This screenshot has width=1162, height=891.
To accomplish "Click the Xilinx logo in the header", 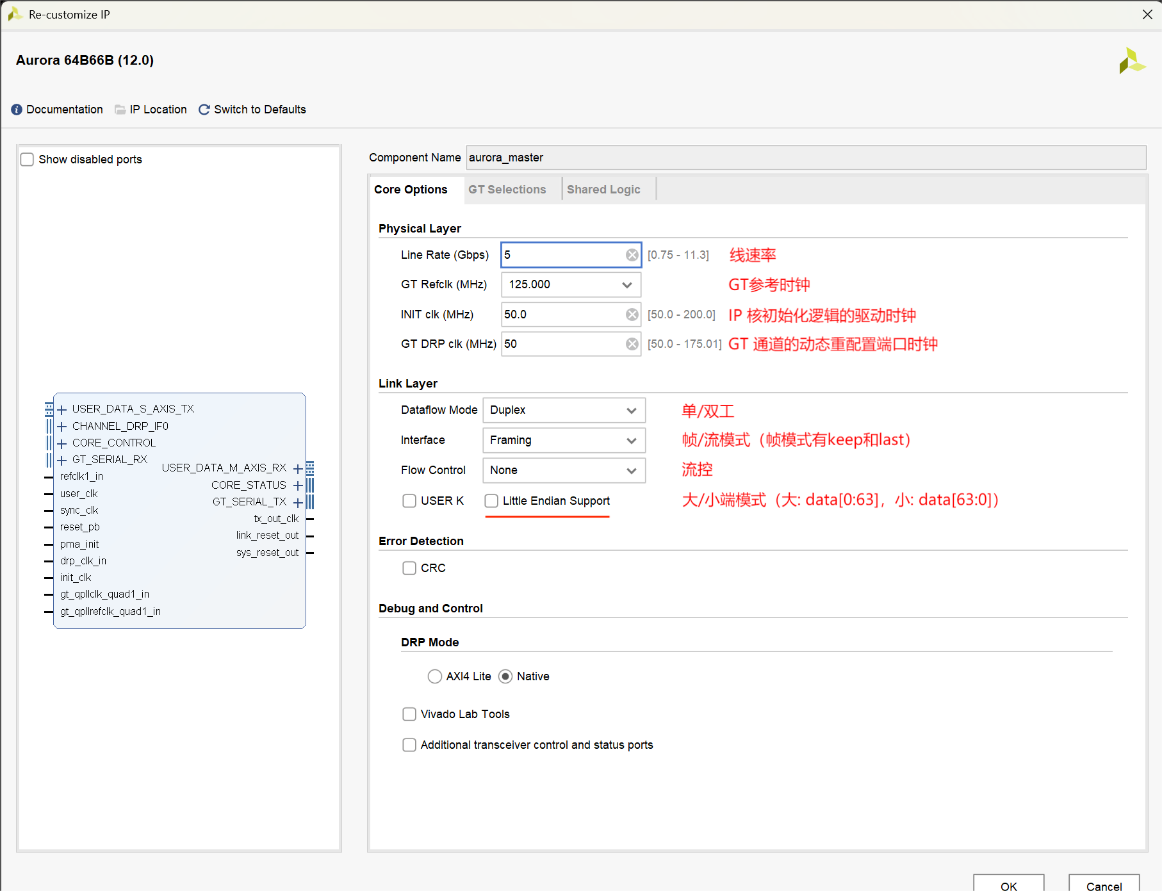I will 1133,61.
